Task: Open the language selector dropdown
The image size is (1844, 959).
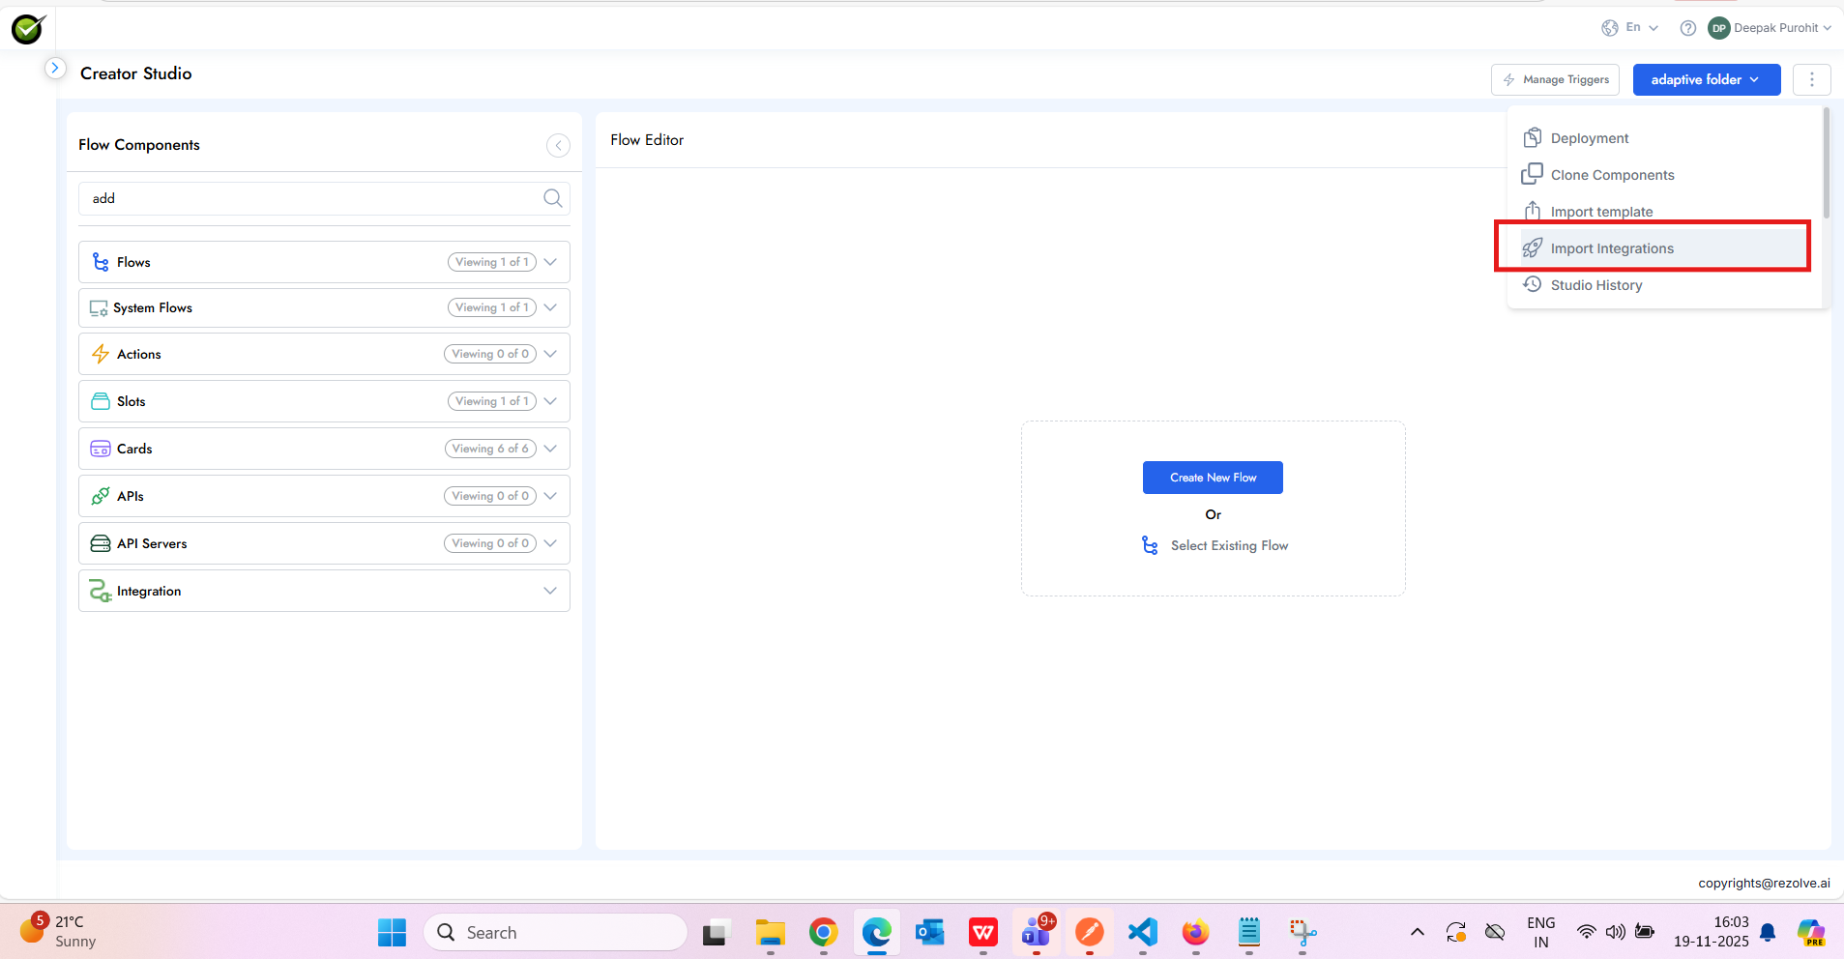Action: coord(1631,28)
